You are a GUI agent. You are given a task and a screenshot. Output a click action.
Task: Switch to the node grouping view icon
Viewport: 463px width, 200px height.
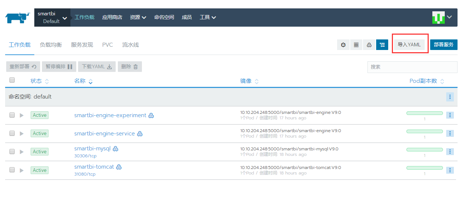pyautogui.click(x=369, y=45)
